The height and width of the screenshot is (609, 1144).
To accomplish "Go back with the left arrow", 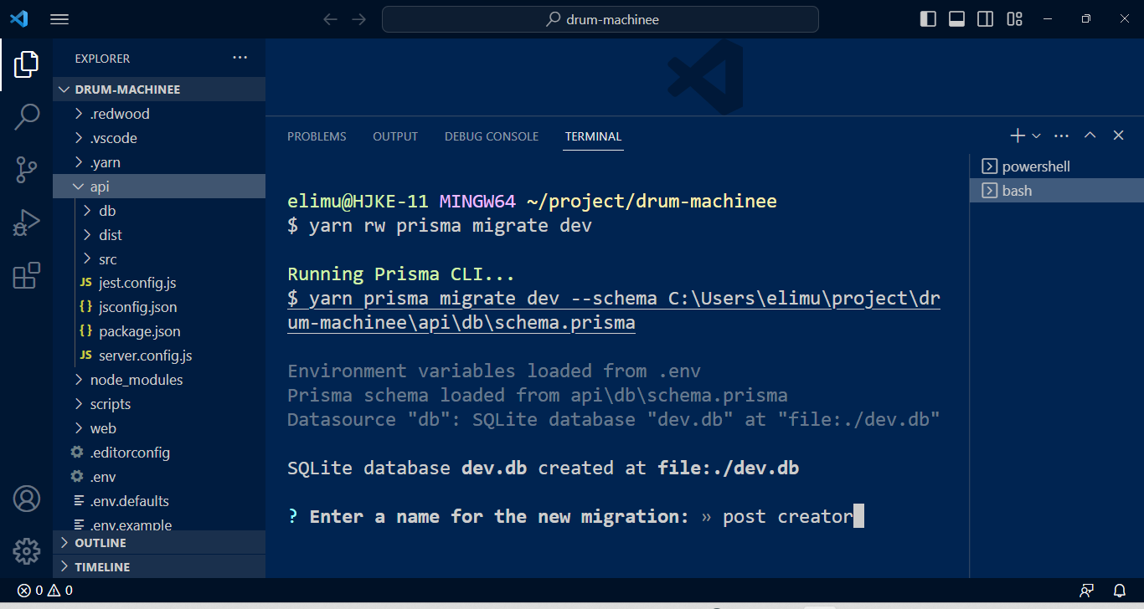I will pos(330,19).
